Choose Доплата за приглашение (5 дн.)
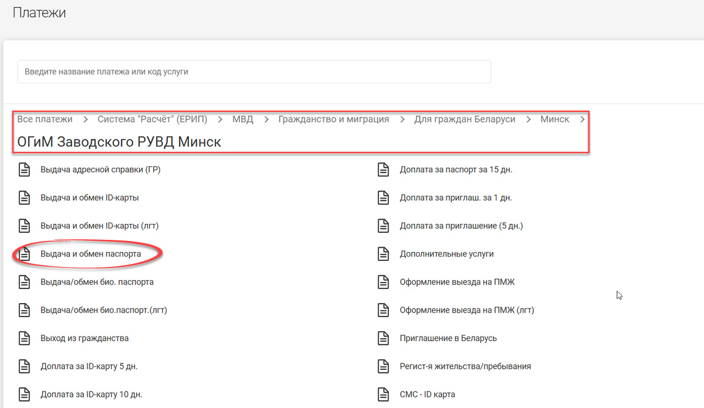The width and height of the screenshot is (704, 408). tap(461, 226)
